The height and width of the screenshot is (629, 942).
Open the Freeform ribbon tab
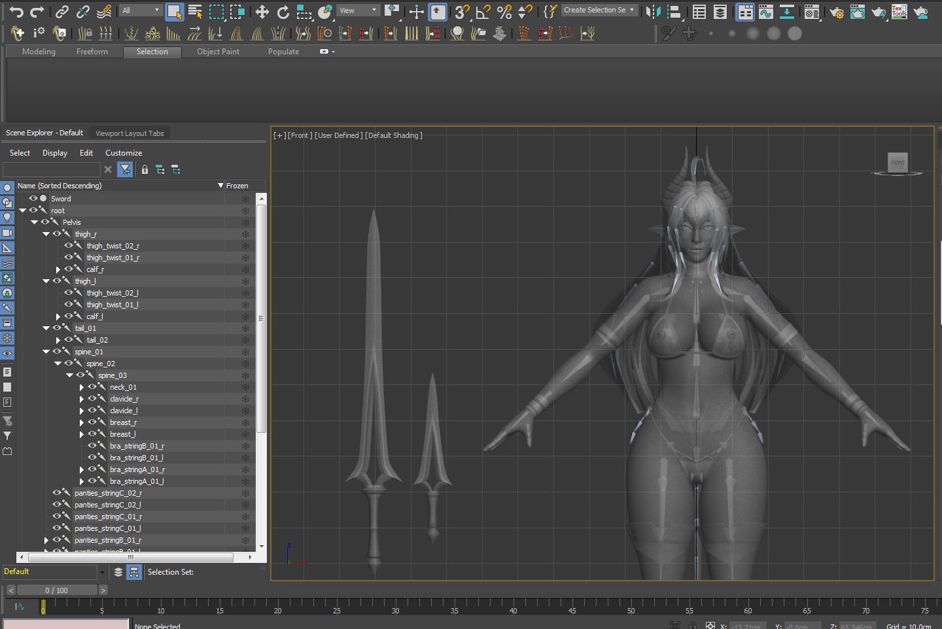[92, 52]
